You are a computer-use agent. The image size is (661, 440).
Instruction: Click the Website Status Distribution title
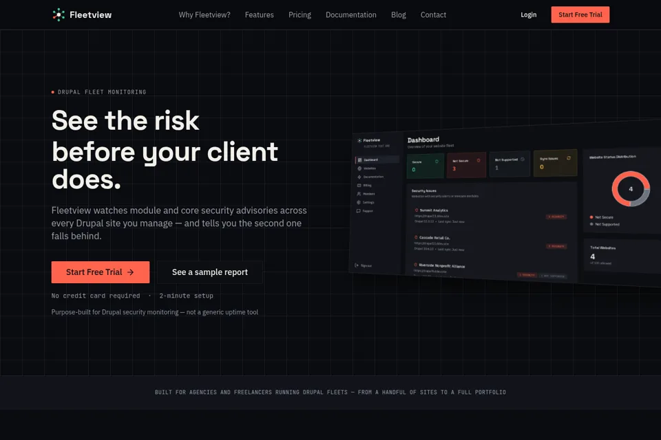(x=613, y=157)
